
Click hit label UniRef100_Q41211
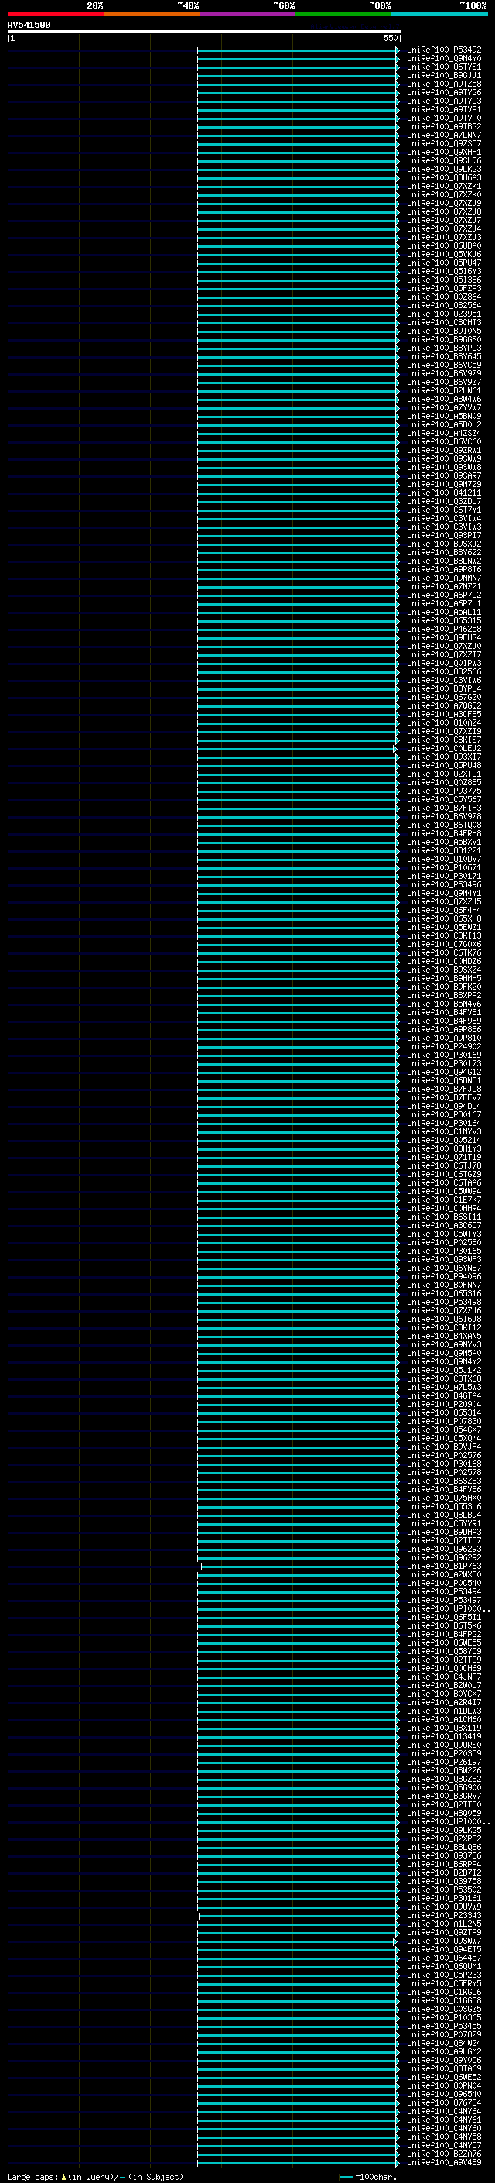(x=443, y=493)
